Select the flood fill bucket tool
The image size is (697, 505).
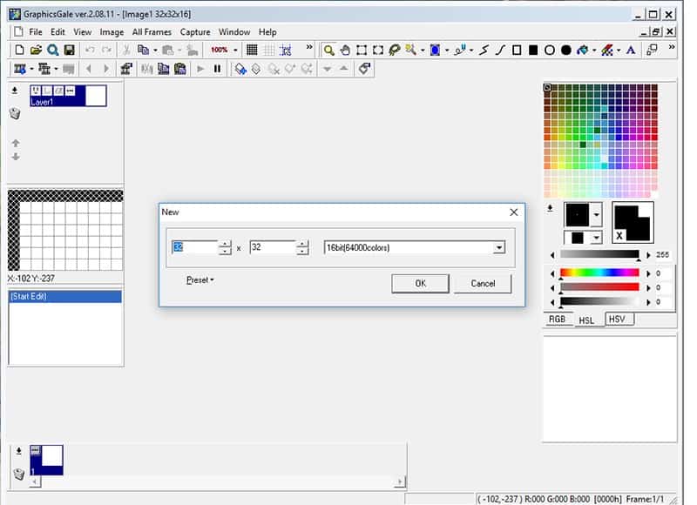[x=582, y=50]
